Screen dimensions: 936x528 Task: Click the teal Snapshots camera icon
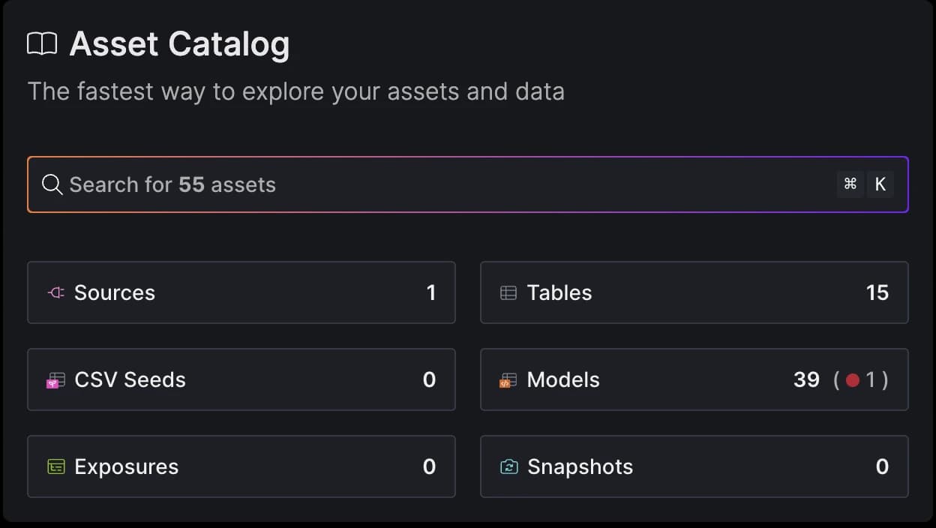tap(508, 466)
